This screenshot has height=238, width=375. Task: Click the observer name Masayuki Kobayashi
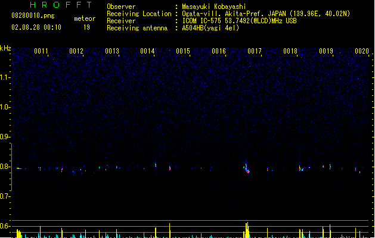(x=214, y=7)
